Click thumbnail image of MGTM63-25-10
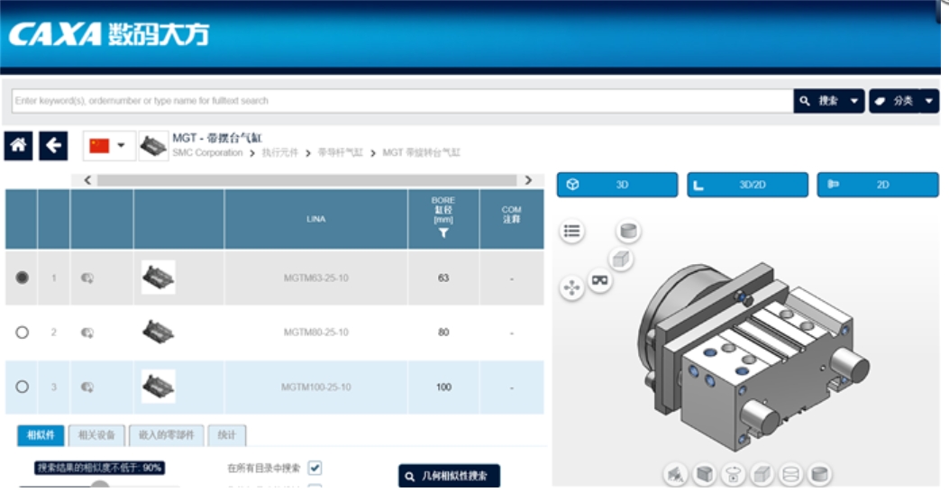Image resolution: width=949 pixels, height=492 pixels. click(x=158, y=278)
